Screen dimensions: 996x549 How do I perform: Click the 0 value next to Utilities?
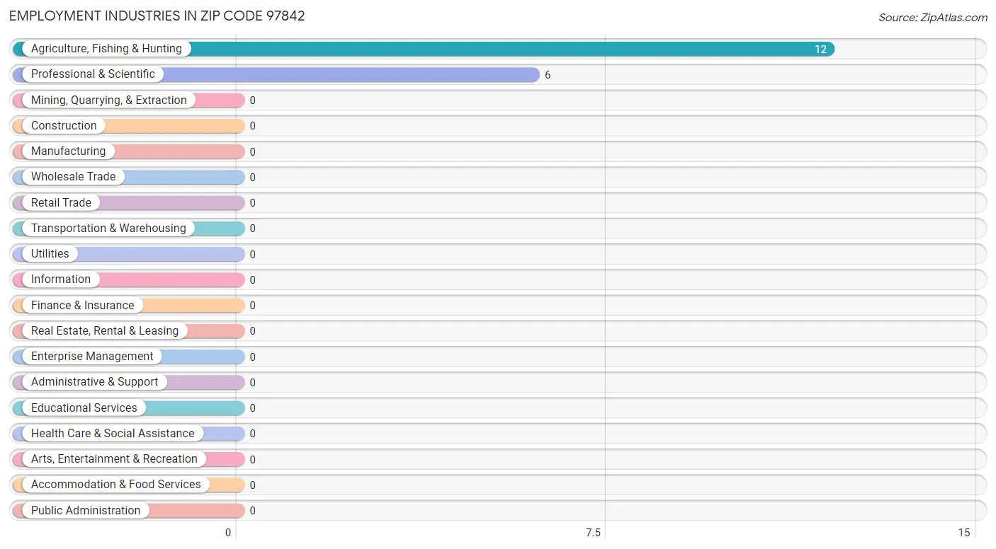(252, 255)
